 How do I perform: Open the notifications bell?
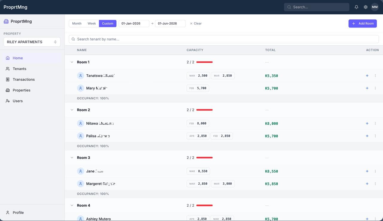tap(356, 7)
